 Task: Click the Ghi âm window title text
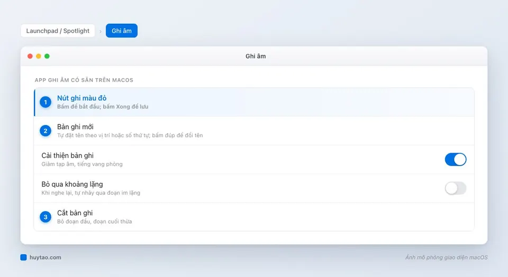tap(256, 56)
